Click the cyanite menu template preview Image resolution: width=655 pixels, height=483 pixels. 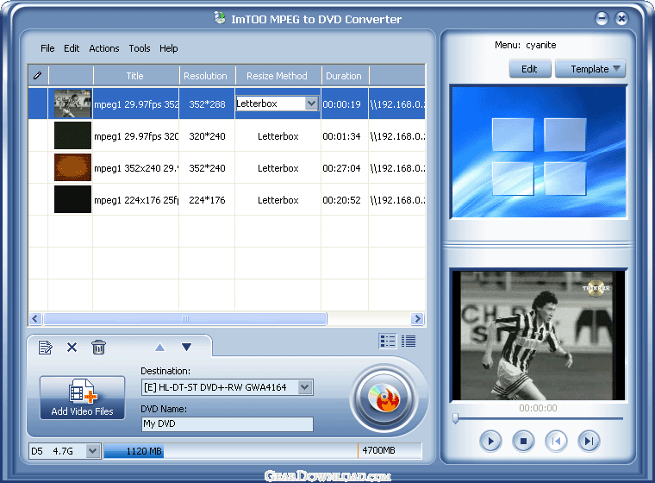coord(538,152)
